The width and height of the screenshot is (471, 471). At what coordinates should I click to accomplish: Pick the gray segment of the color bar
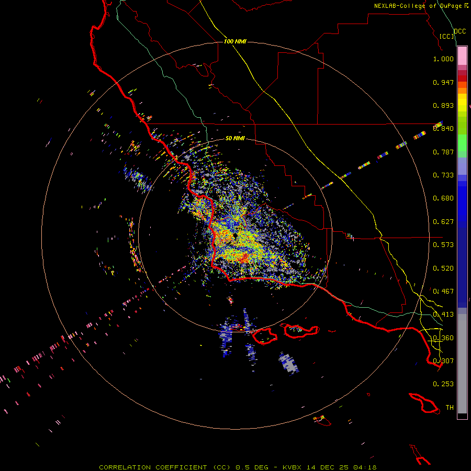(462, 364)
